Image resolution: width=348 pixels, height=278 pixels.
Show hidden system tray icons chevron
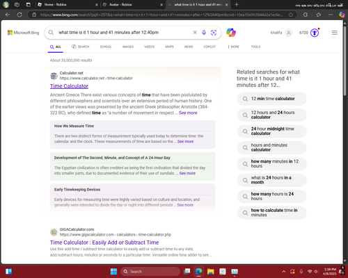tap(284, 272)
